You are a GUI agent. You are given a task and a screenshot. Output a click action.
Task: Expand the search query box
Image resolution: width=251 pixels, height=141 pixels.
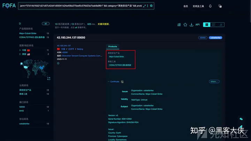[x=144, y=6]
